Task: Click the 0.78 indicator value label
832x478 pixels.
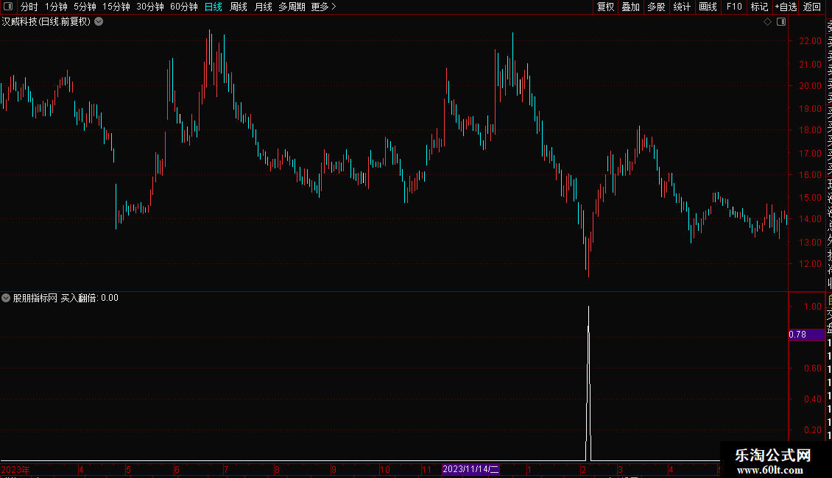Action: tap(806, 335)
